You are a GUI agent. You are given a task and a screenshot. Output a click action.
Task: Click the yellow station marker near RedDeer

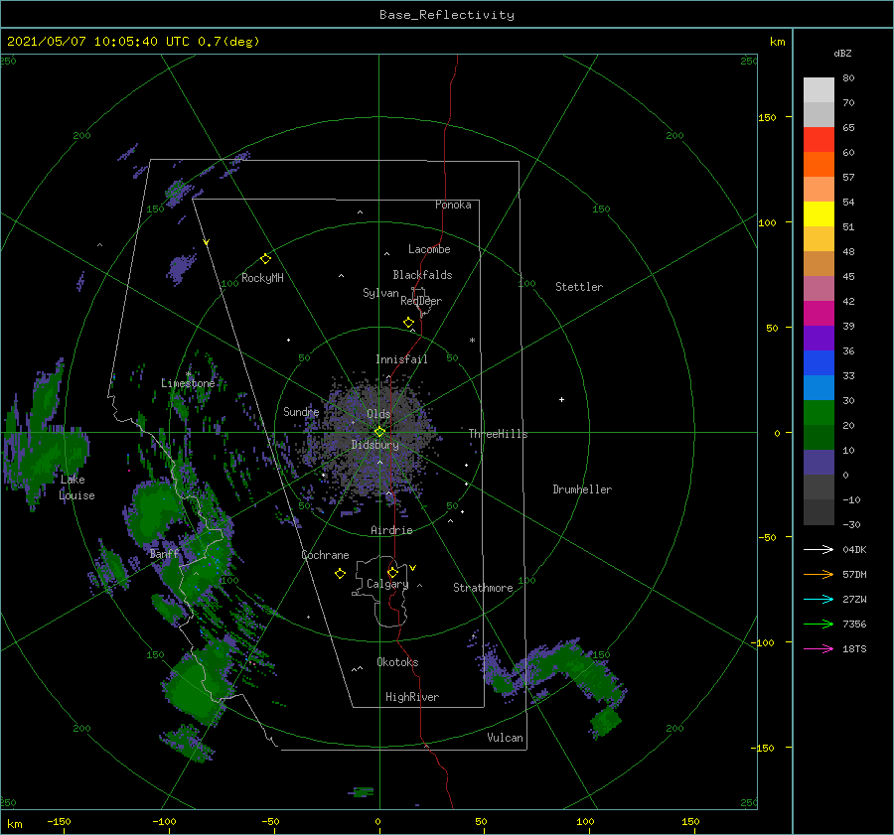pyautogui.click(x=408, y=323)
